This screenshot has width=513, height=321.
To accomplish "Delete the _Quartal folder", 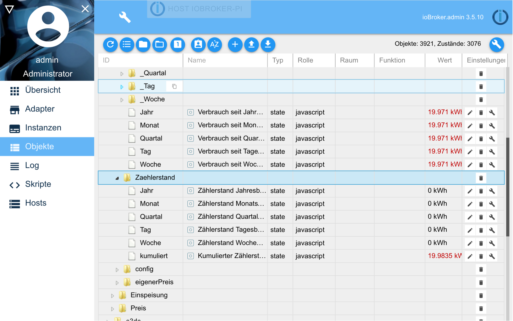I will coord(481,73).
